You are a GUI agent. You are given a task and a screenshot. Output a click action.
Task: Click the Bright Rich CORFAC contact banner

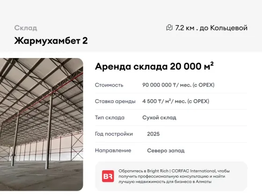[171, 176]
